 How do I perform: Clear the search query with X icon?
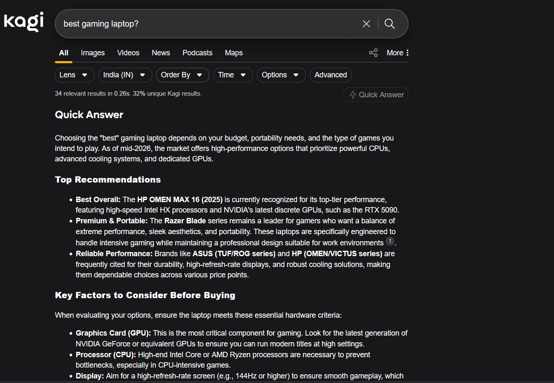pos(366,24)
